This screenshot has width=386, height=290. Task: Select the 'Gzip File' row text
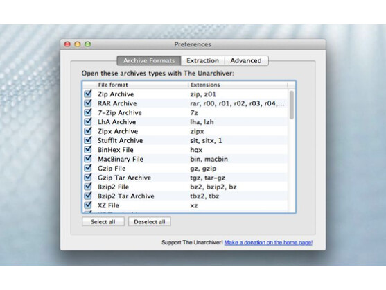coord(112,169)
